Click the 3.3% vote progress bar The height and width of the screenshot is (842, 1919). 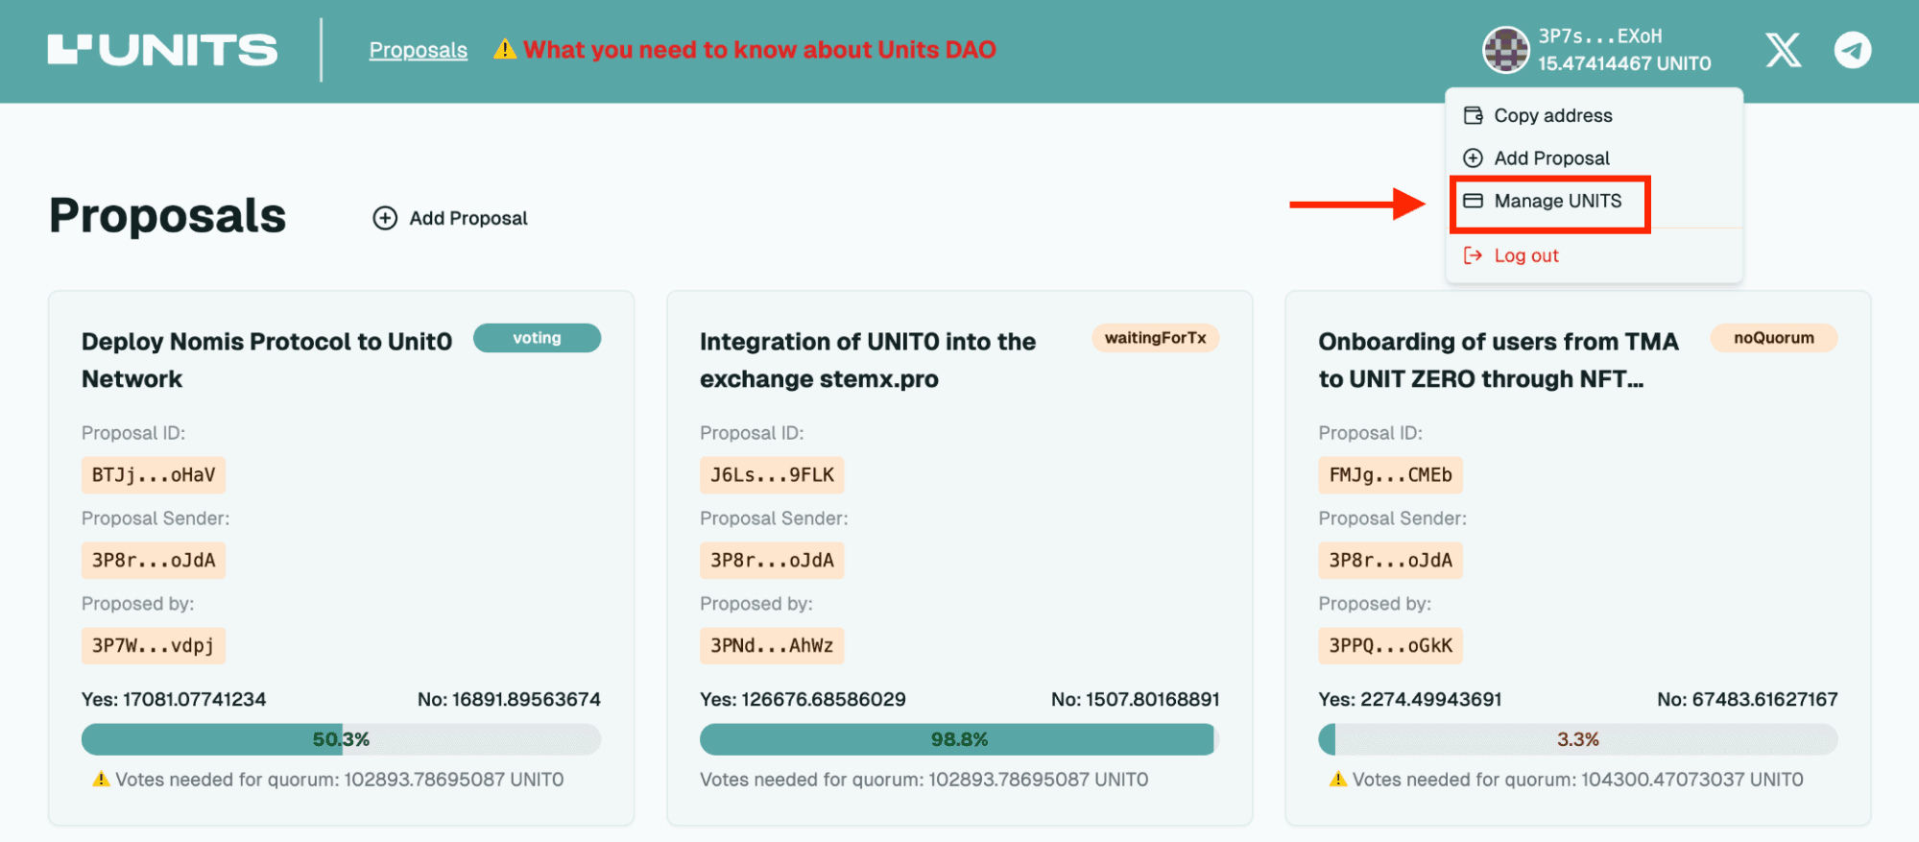[1577, 739]
